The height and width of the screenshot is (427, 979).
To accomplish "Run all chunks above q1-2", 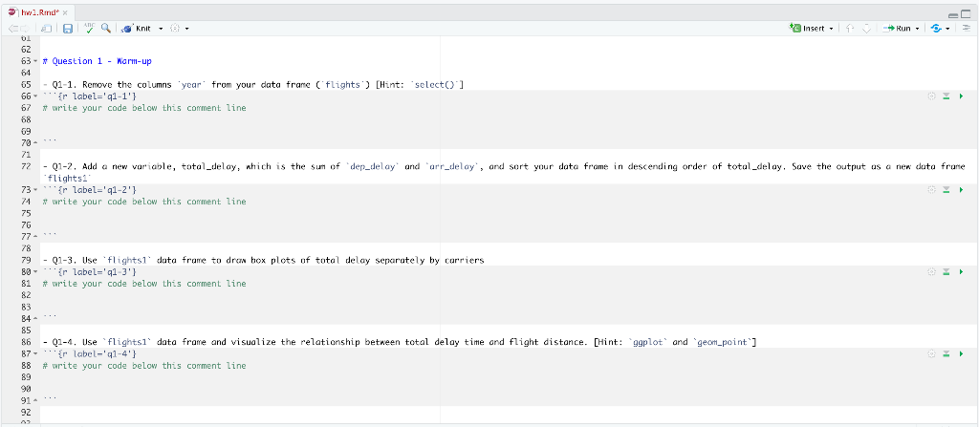I will pos(946,190).
